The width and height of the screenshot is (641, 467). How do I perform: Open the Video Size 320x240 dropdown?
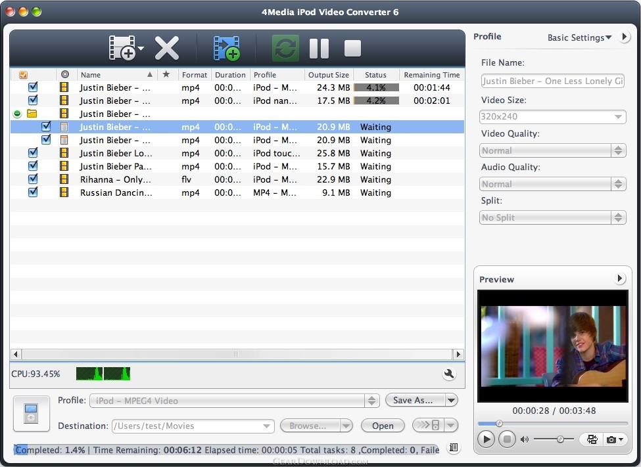552,117
